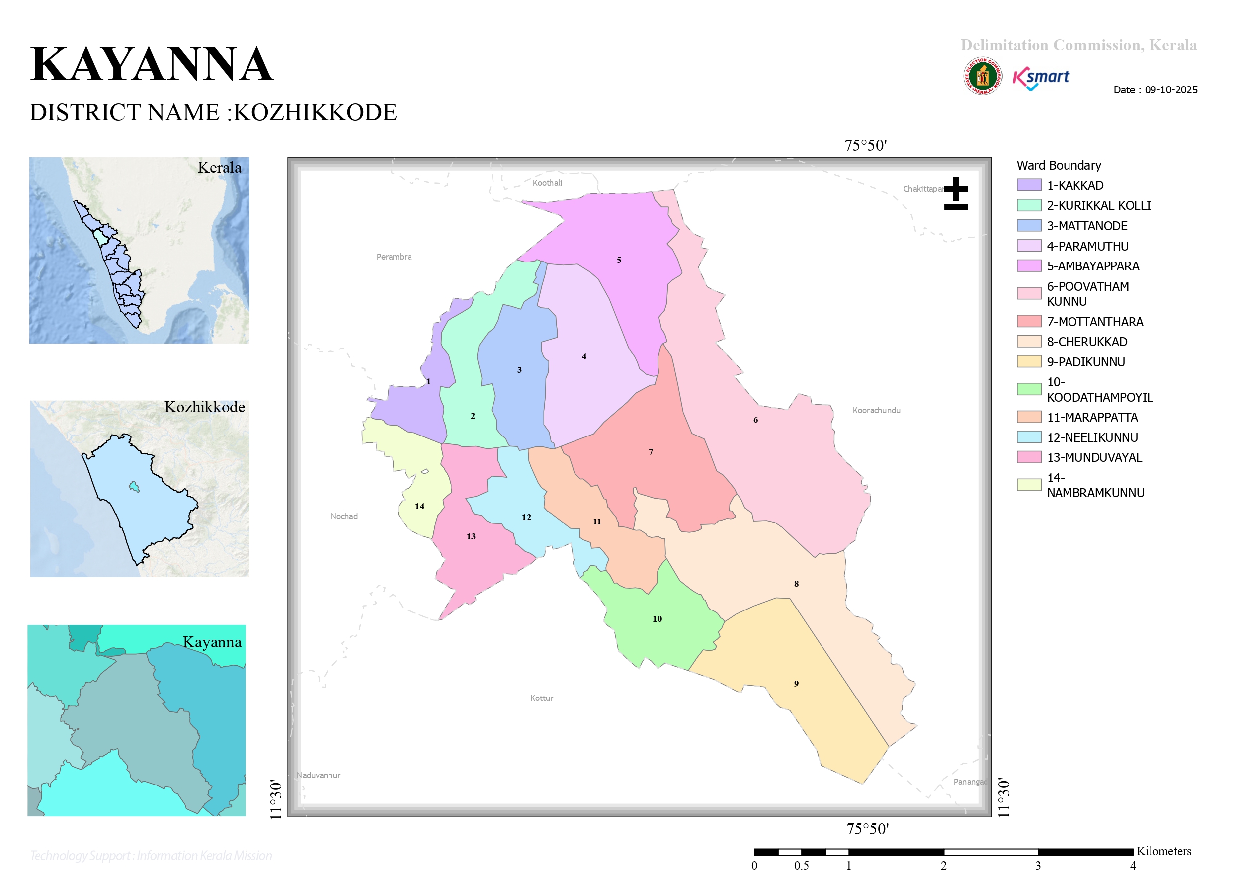Image resolution: width=1233 pixels, height=872 pixels.
Task: Click the bottom 75°50' longitude label
Action: (868, 829)
